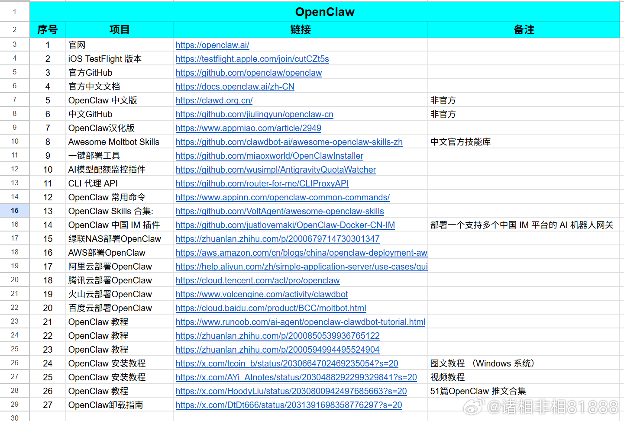624x421 pixels.
Task: Open the cloud.baidu.com BCC moltbot.html link
Action: [271, 308]
